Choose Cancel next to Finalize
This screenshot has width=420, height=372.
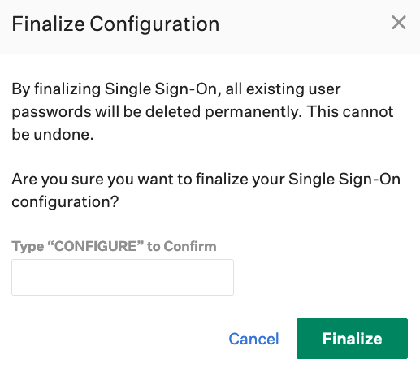tap(253, 339)
